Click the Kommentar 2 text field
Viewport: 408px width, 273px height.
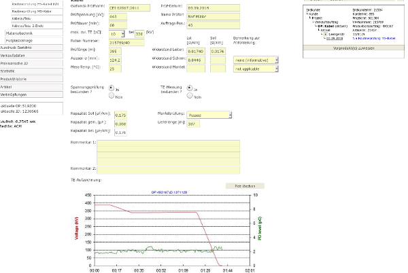(x=169, y=170)
